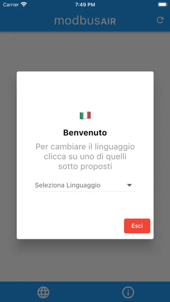Tap the Carrier label in status bar
The image size is (170, 302).
click(x=11, y=5)
